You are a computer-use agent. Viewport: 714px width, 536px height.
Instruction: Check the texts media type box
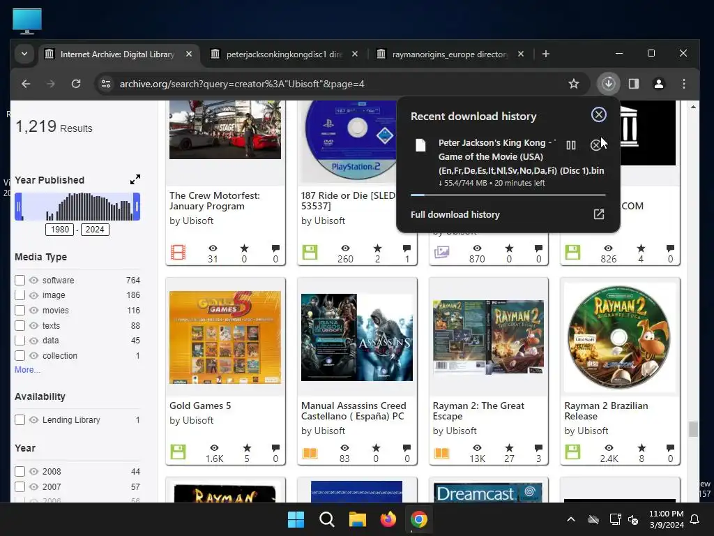(x=20, y=325)
